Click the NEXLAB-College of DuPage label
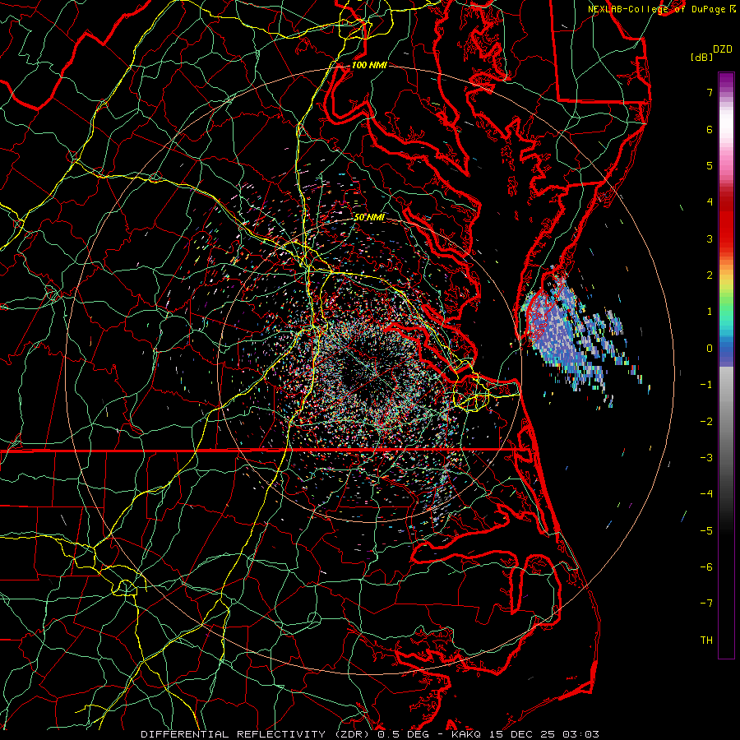This screenshot has width=740, height=740. (x=663, y=9)
